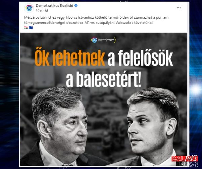Click the Demokratikus Koalíció profile avatar
Viewport: 202px width, 169px height.
(x=29, y=8)
